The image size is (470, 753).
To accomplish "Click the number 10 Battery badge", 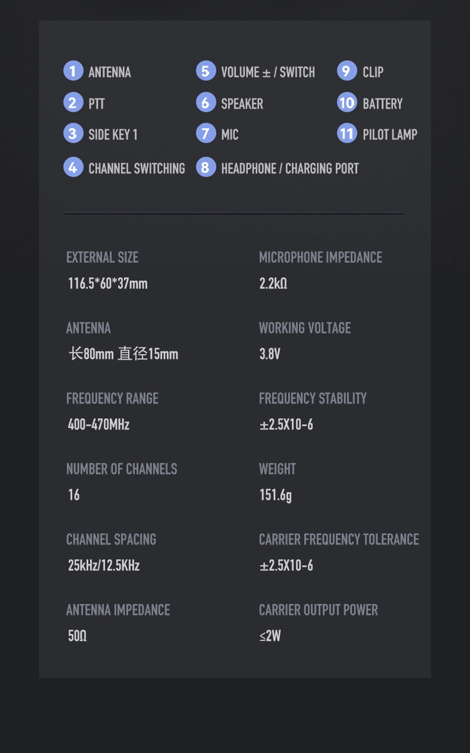I will 347,103.
